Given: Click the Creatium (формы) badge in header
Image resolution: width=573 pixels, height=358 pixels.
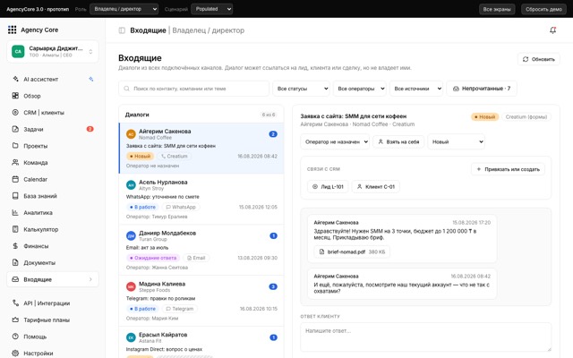Looking at the screenshot, I should coord(526,117).
